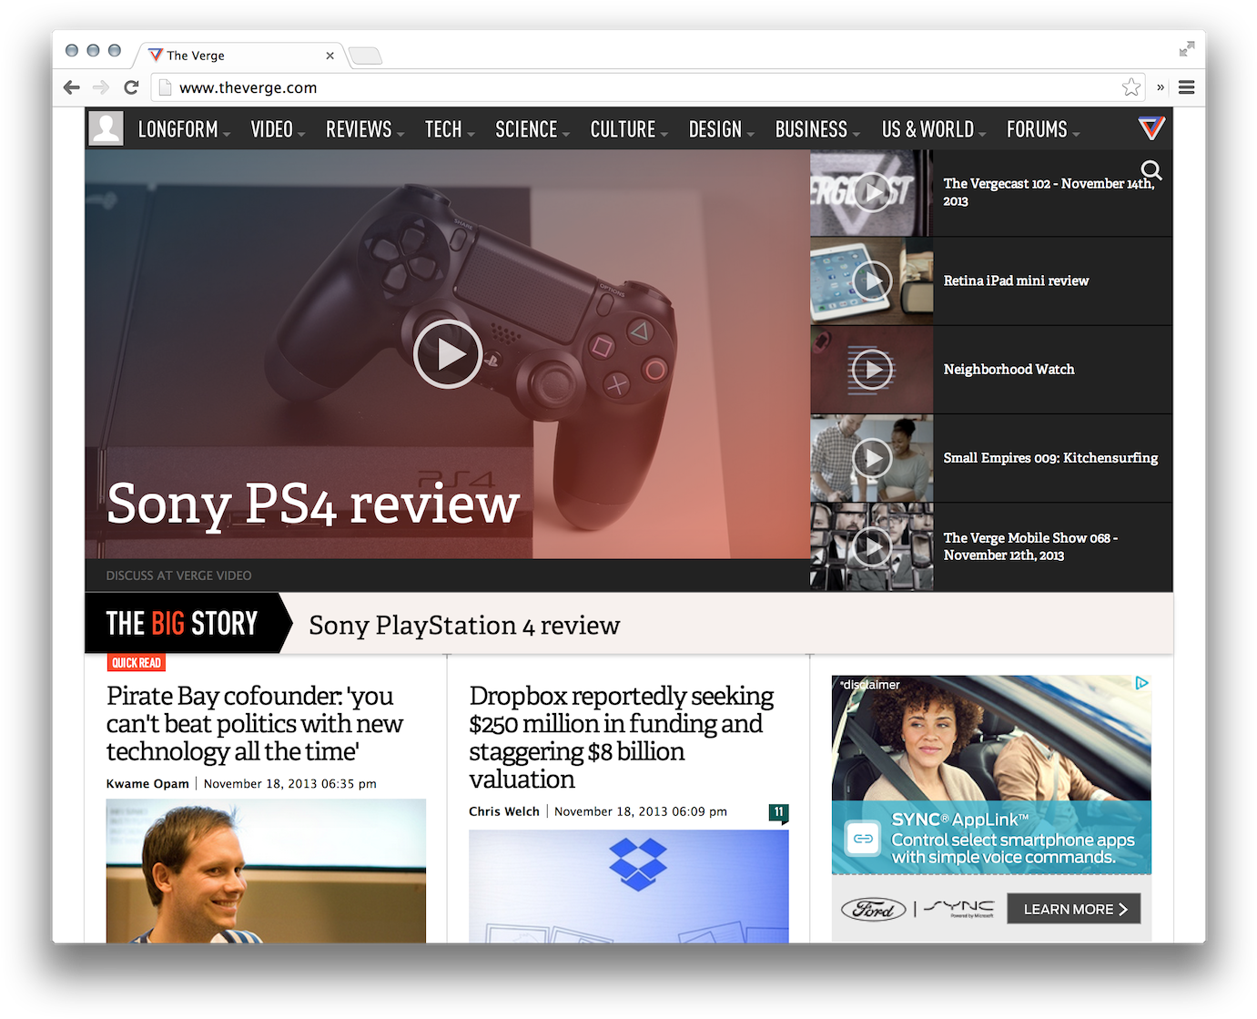The width and height of the screenshot is (1257, 1019).
Task: Click The Verge logo in the navigation bar
Action: click(1151, 128)
